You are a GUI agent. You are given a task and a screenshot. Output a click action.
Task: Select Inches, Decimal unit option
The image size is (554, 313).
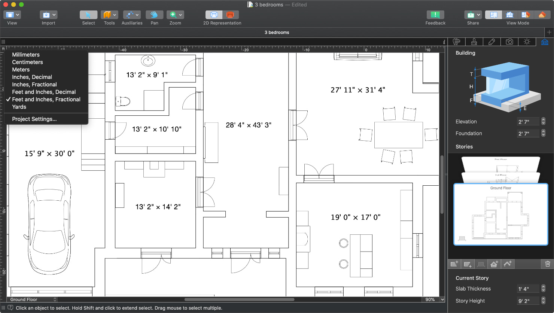(32, 77)
